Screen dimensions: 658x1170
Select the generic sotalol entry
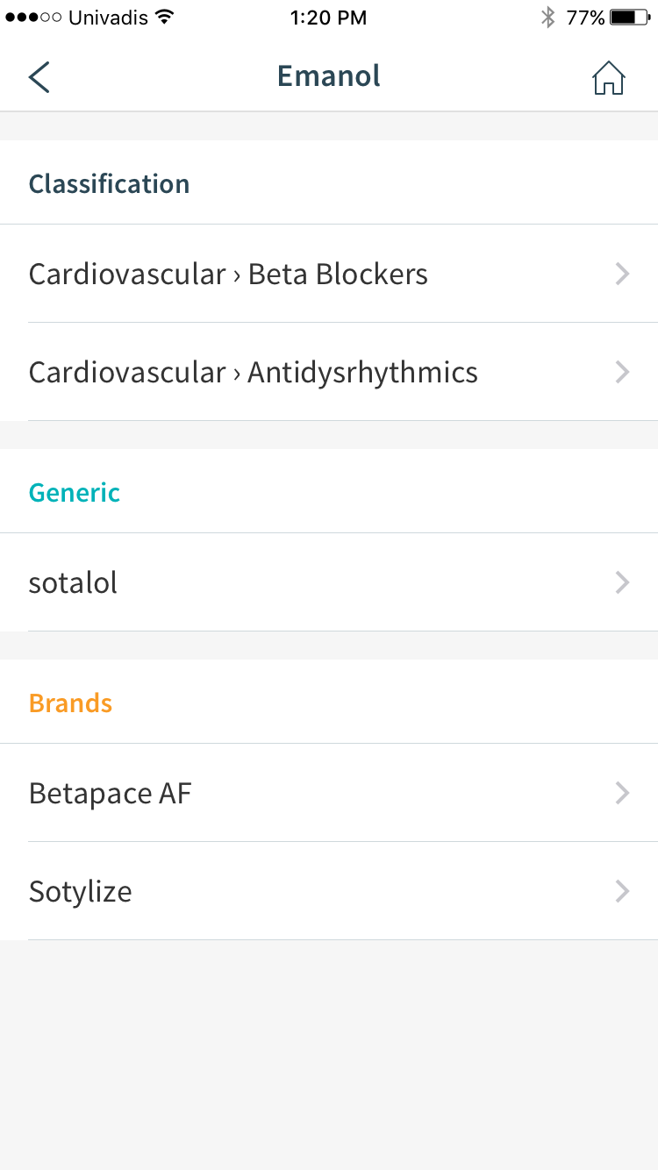(329, 582)
